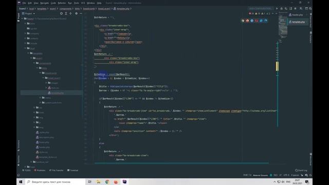Viewport: 329px width, 185px height.
Task: Click components in breadcrumb path
Action: 65,9
